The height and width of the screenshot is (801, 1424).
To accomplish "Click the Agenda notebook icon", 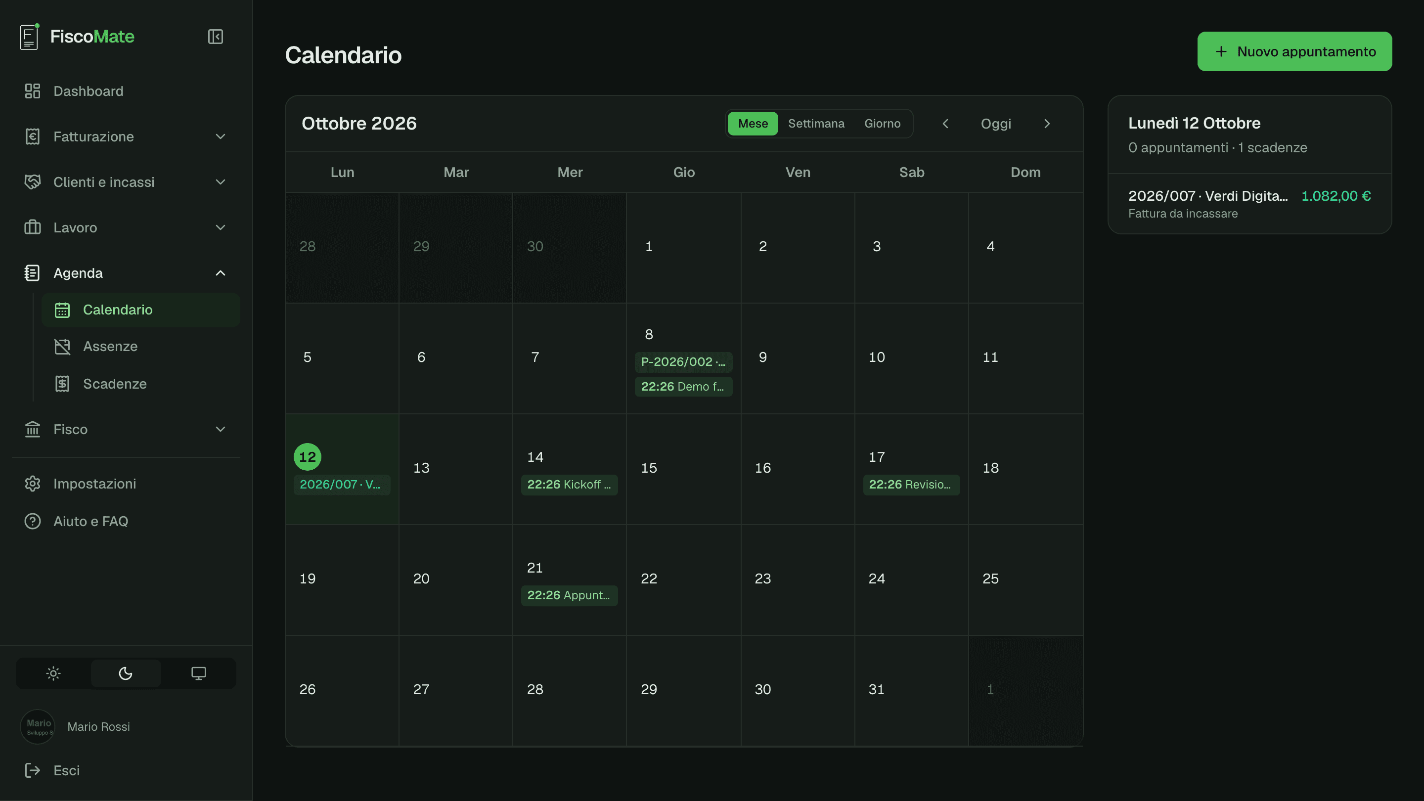I will [33, 273].
